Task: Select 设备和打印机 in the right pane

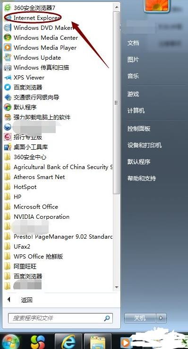Action: click(x=145, y=145)
